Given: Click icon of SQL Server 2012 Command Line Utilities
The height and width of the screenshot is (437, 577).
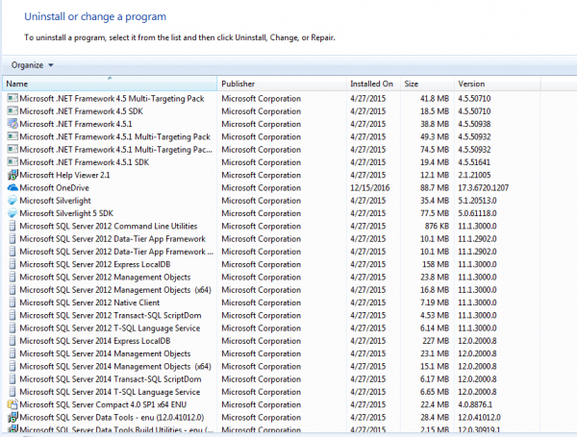Looking at the screenshot, I should 13,226.
